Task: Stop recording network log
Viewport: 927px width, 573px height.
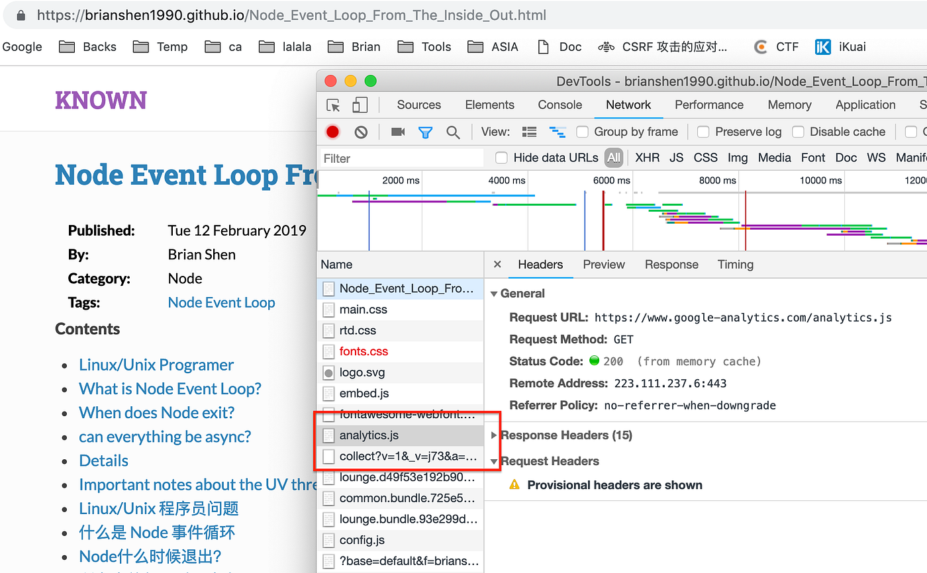Action: click(332, 132)
